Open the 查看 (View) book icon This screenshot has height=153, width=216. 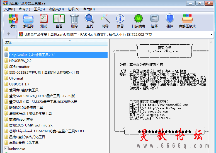pos(59,19)
